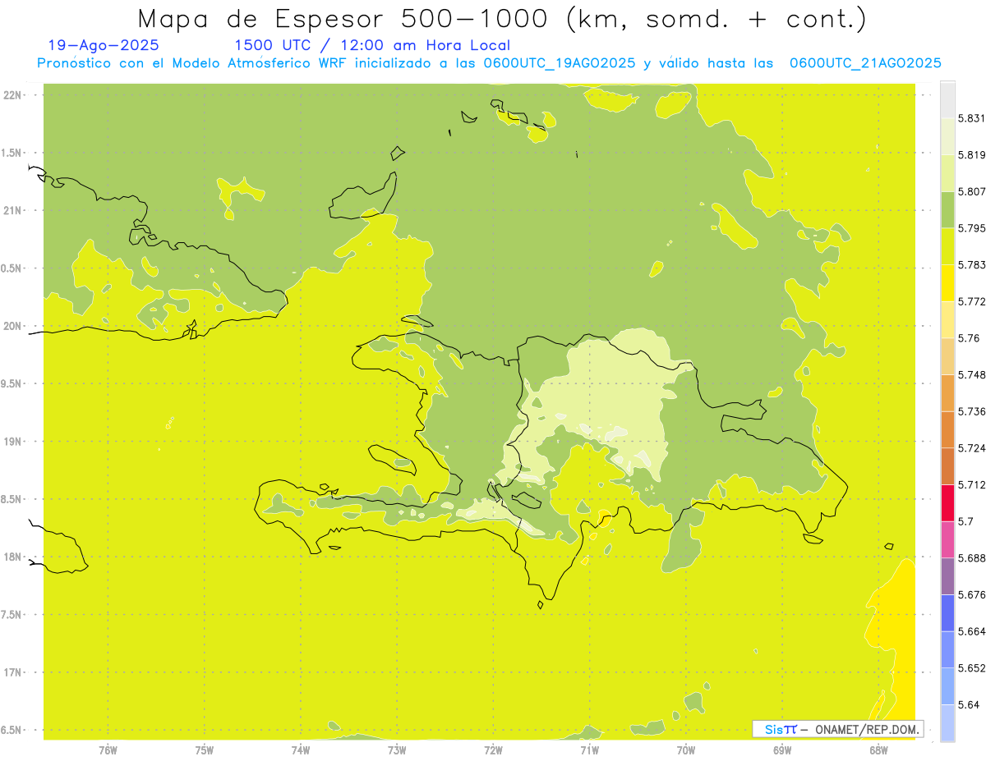This screenshot has width=986, height=761.
Task: Click the 76W longitude label
Action: pos(108,750)
